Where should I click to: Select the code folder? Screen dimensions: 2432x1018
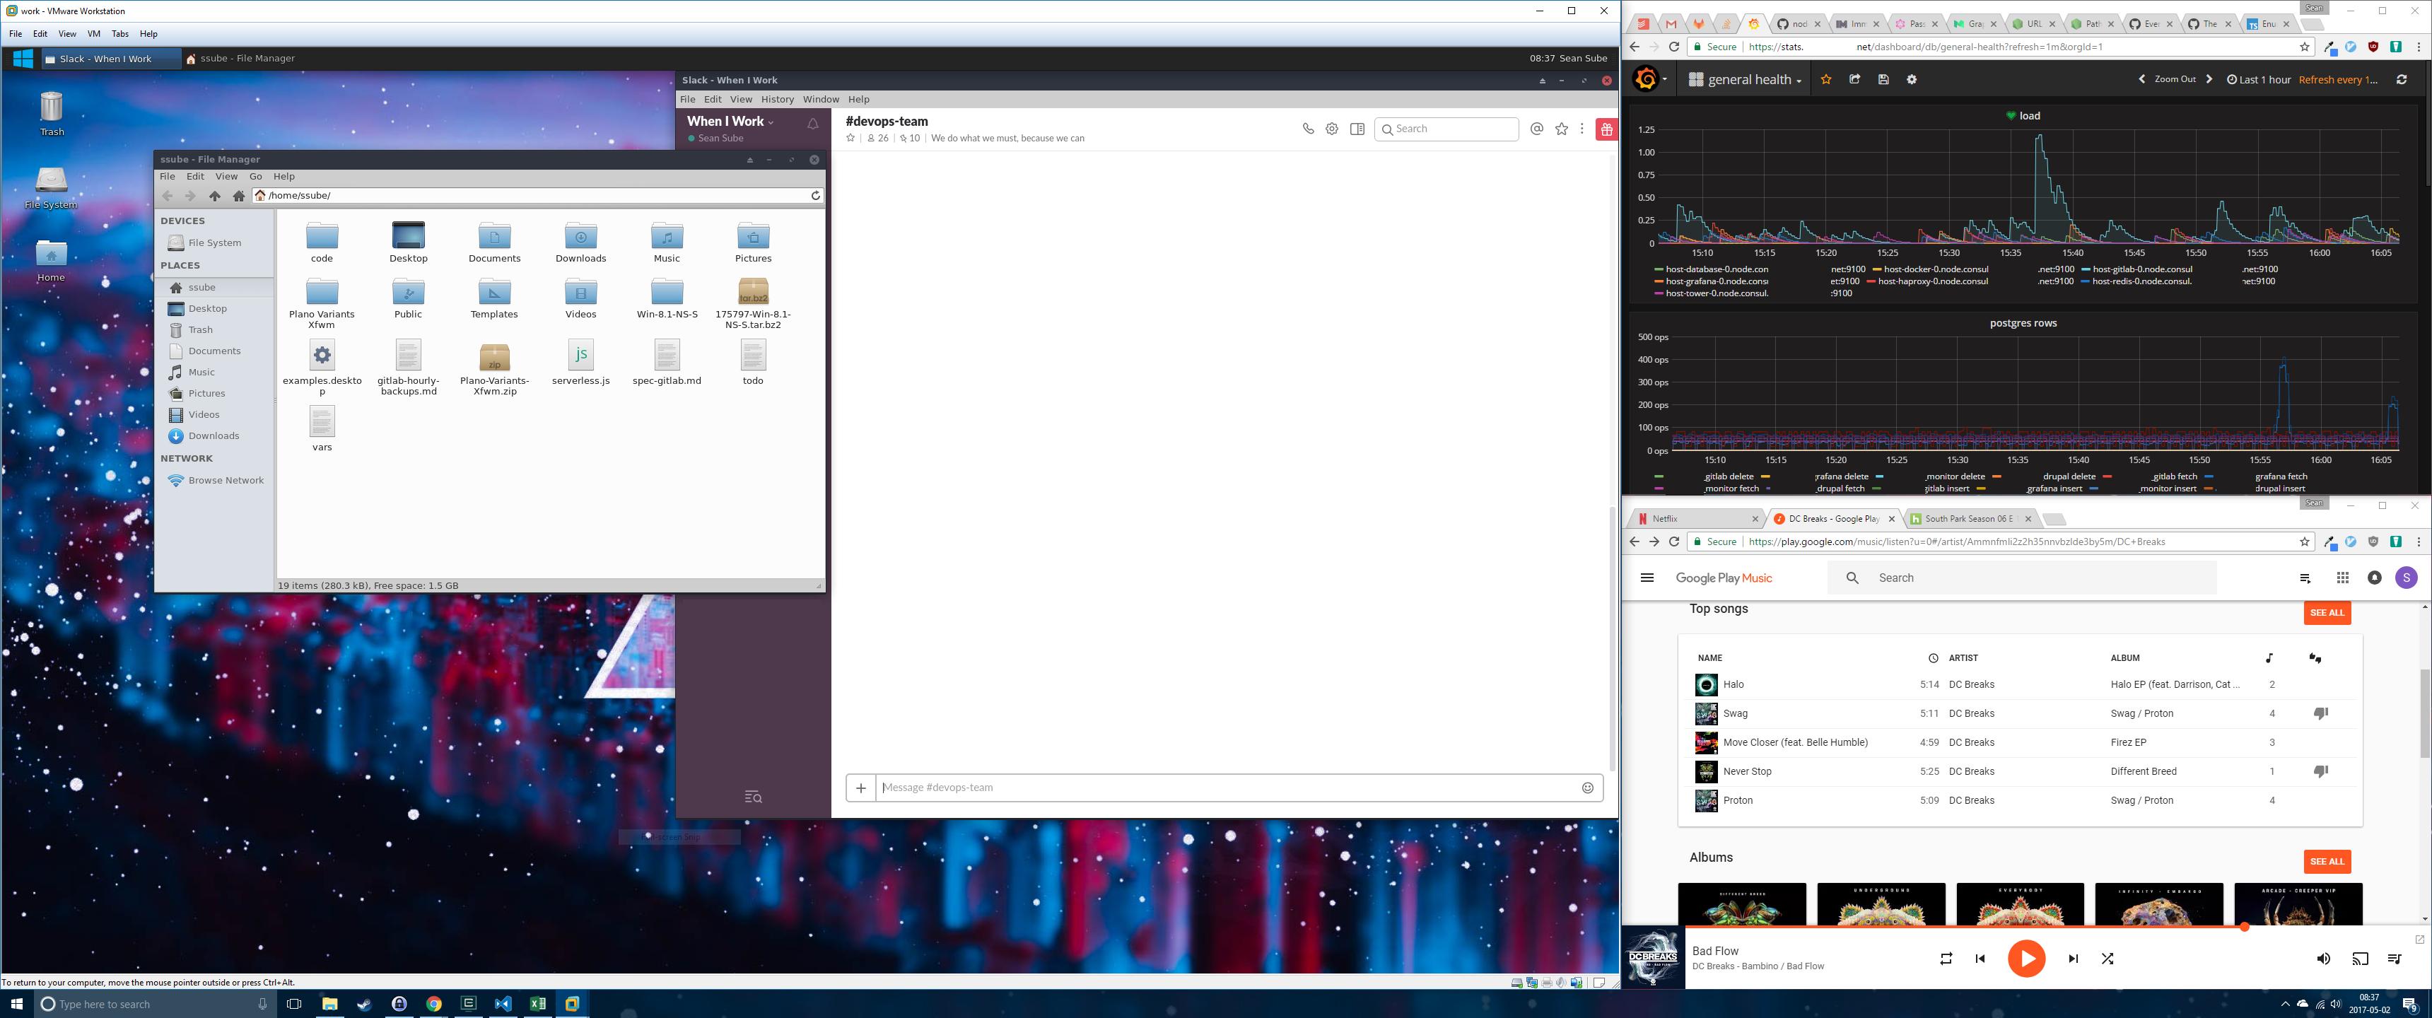coord(322,242)
